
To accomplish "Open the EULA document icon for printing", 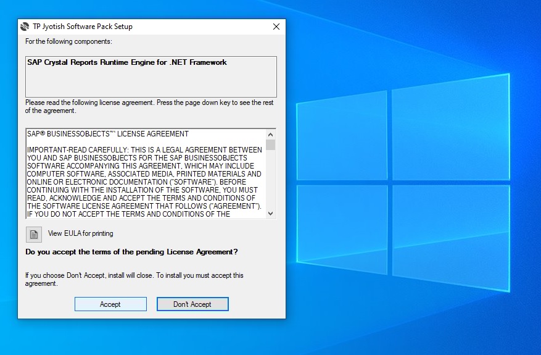I will point(34,234).
